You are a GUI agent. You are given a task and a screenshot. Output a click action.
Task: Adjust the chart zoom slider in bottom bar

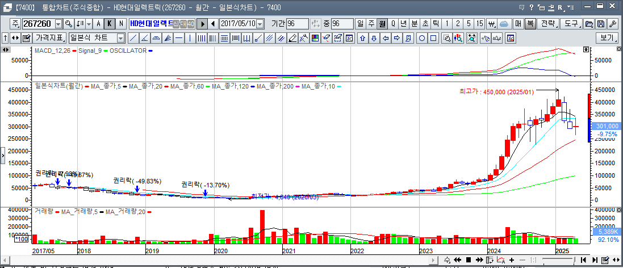(x=558, y=260)
